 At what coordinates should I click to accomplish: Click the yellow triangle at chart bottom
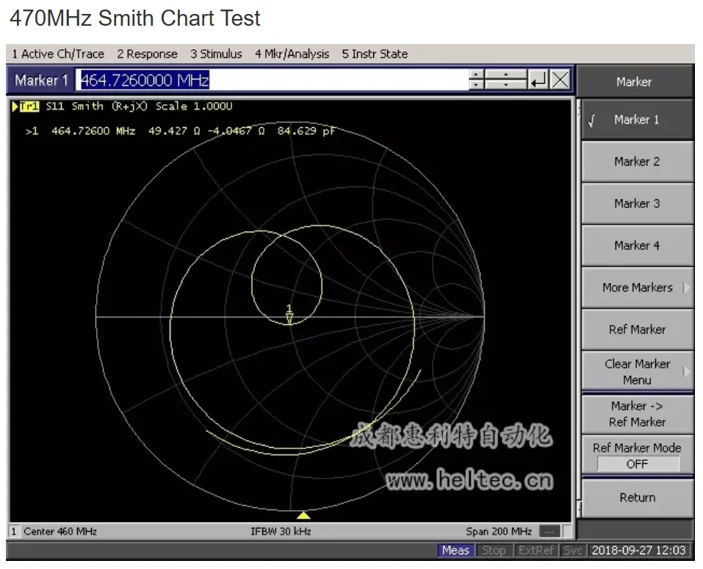tap(303, 515)
